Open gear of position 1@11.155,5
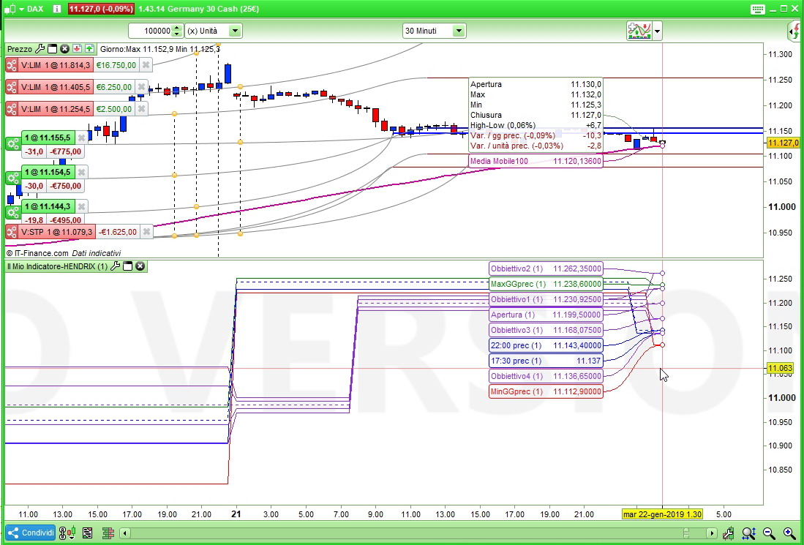This screenshot has height=545, width=804. (13, 143)
